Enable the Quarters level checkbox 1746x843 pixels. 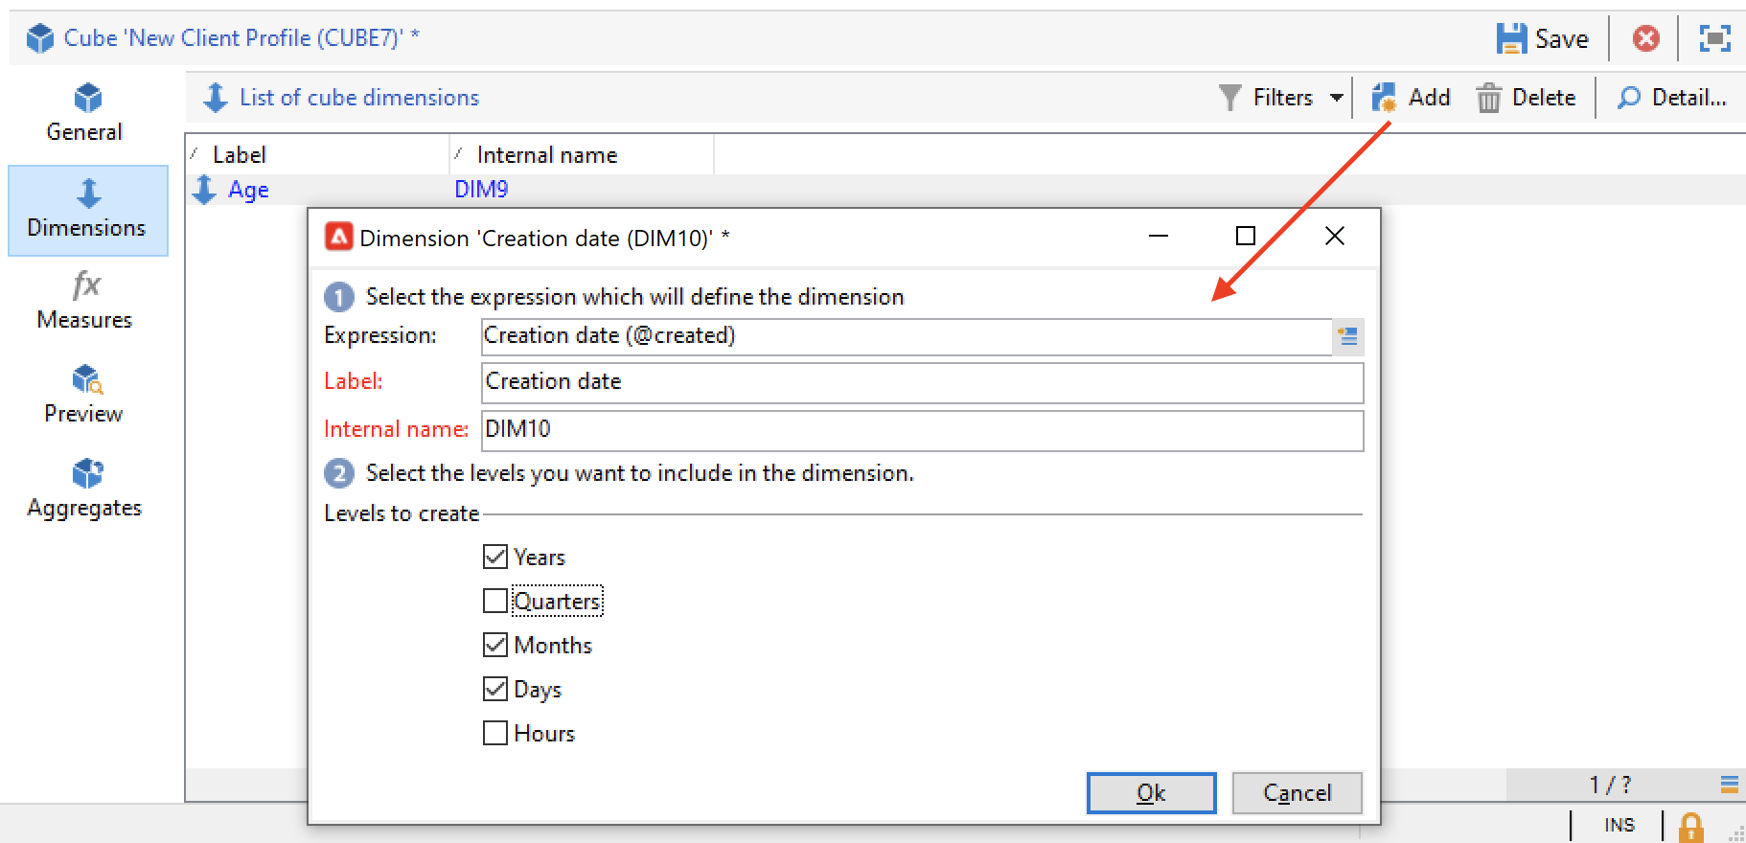495,601
